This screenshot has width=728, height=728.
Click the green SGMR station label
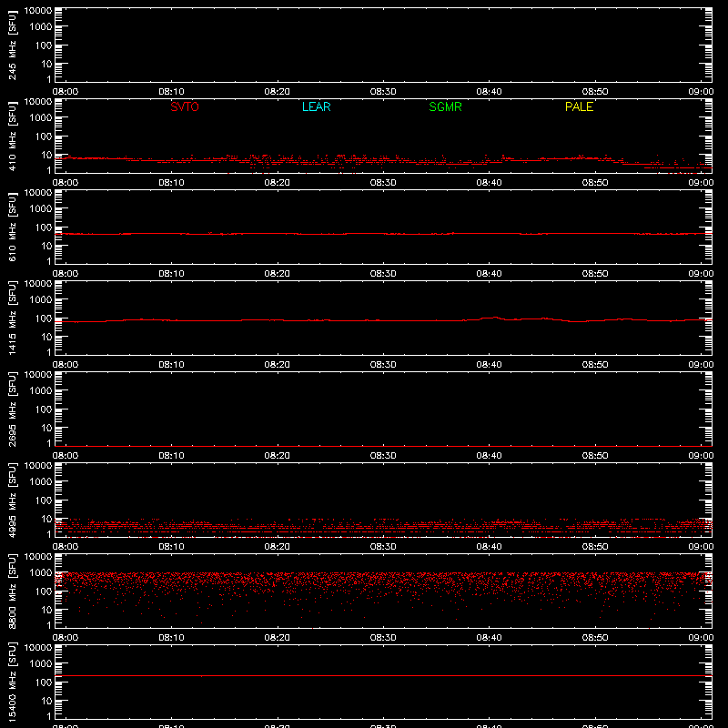445,106
